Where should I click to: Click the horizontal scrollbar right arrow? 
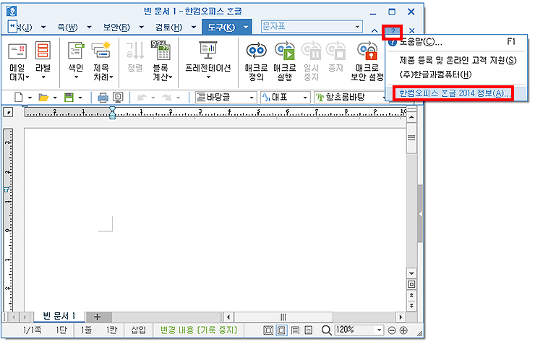(x=401, y=317)
